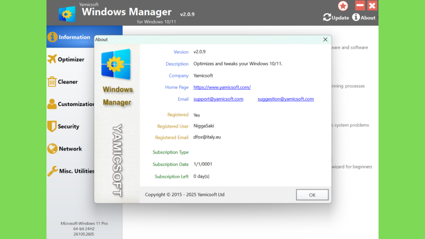The width and height of the screenshot is (425, 239).
Task: Click the Information sidebar icon
Action: click(52, 37)
